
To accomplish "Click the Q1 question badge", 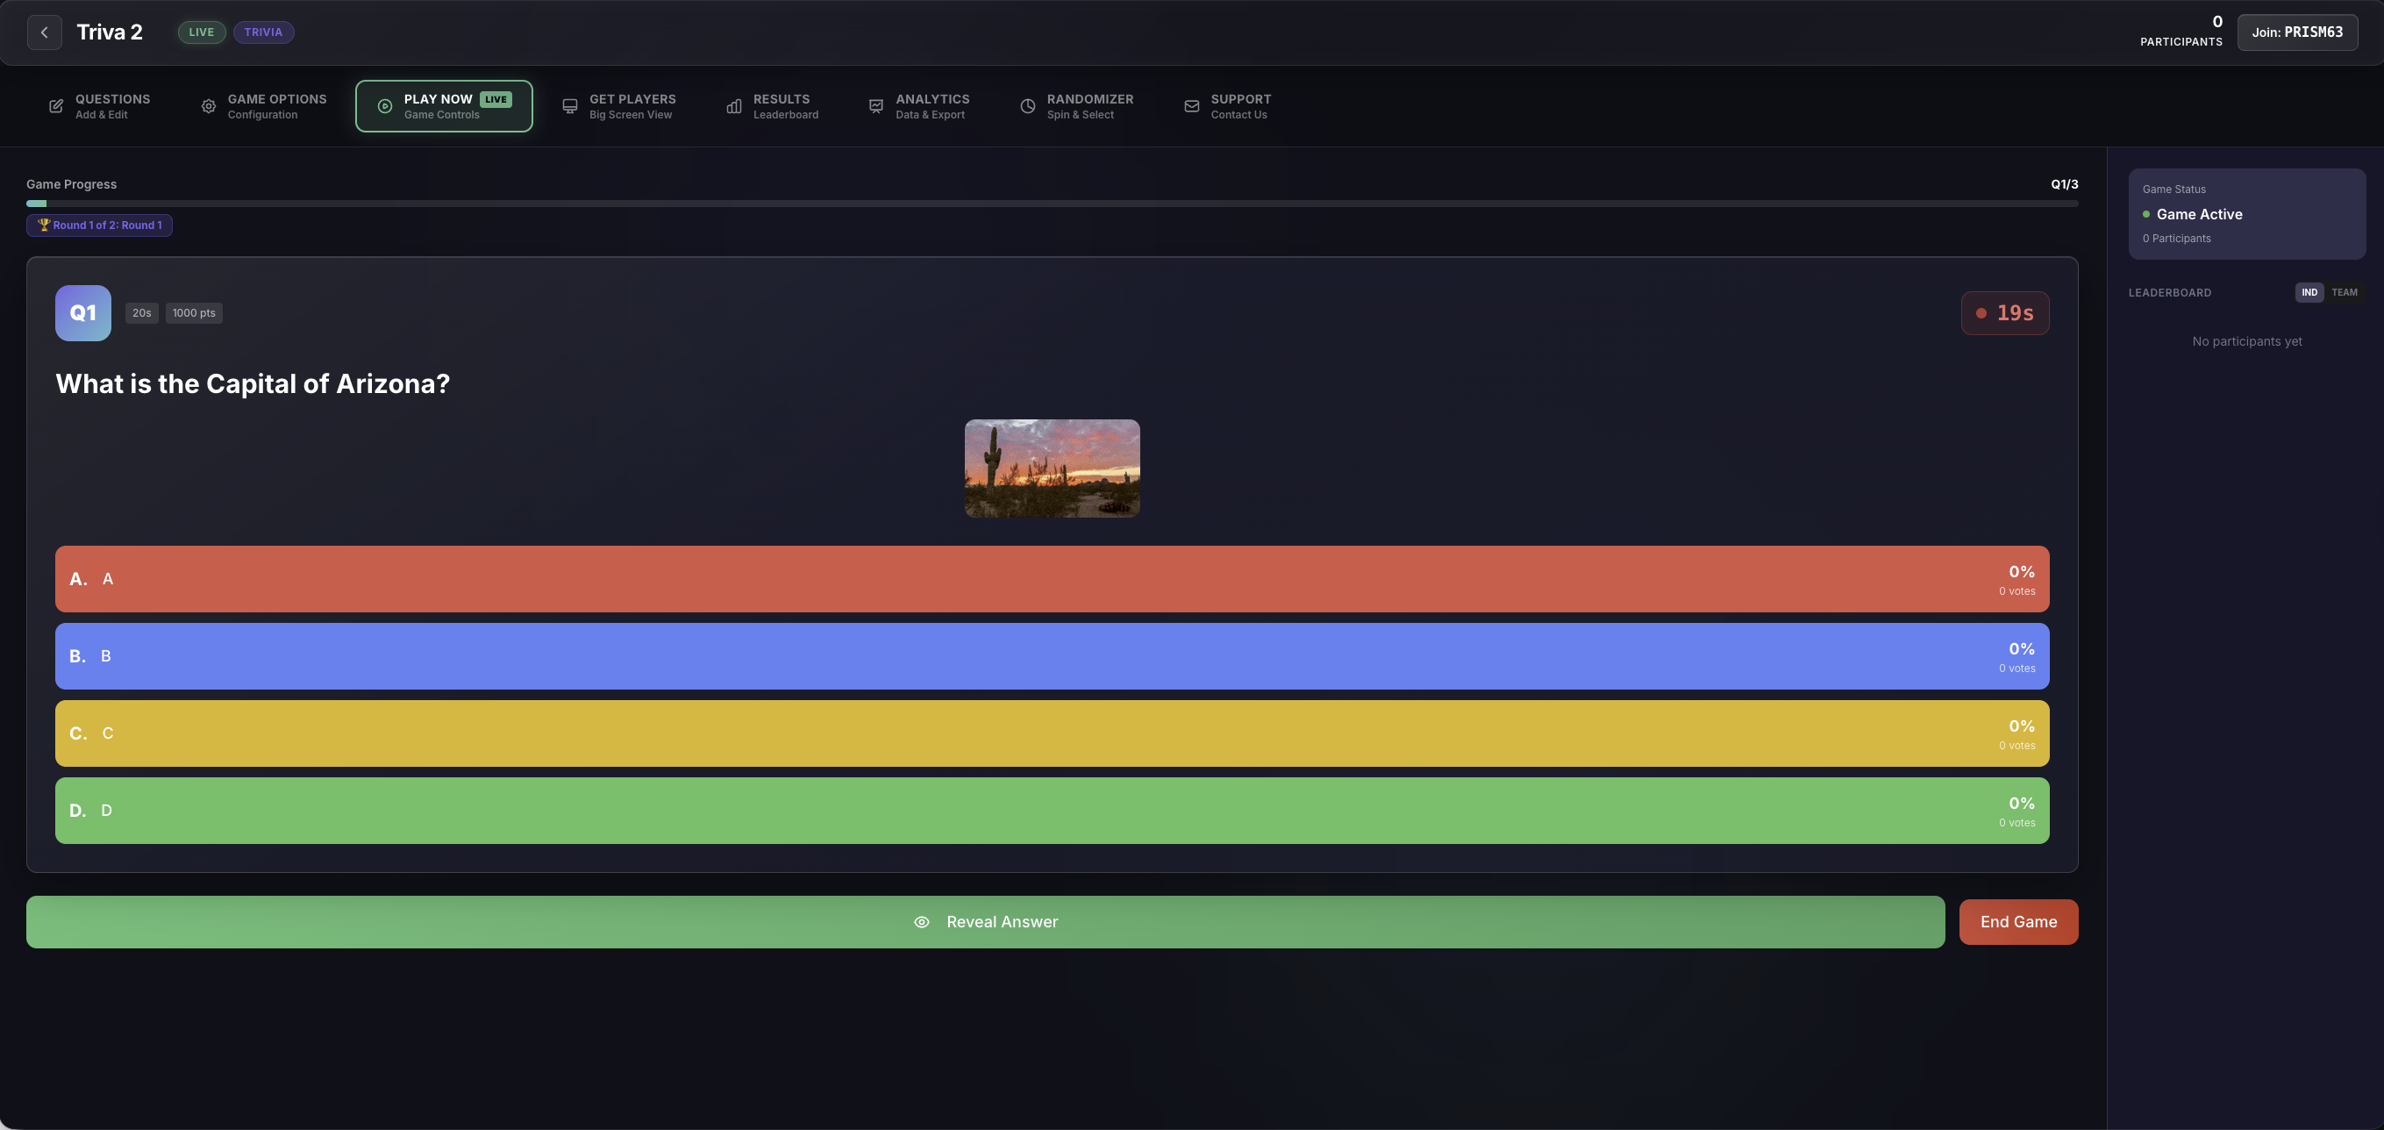I will (83, 313).
